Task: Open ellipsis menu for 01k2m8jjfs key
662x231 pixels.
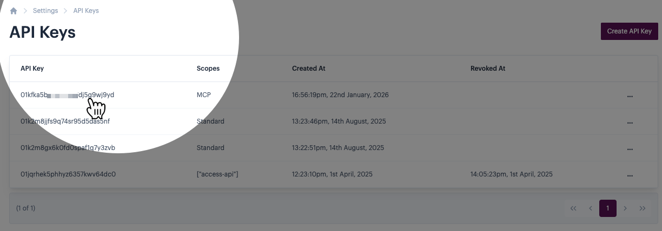Action: pyautogui.click(x=630, y=123)
